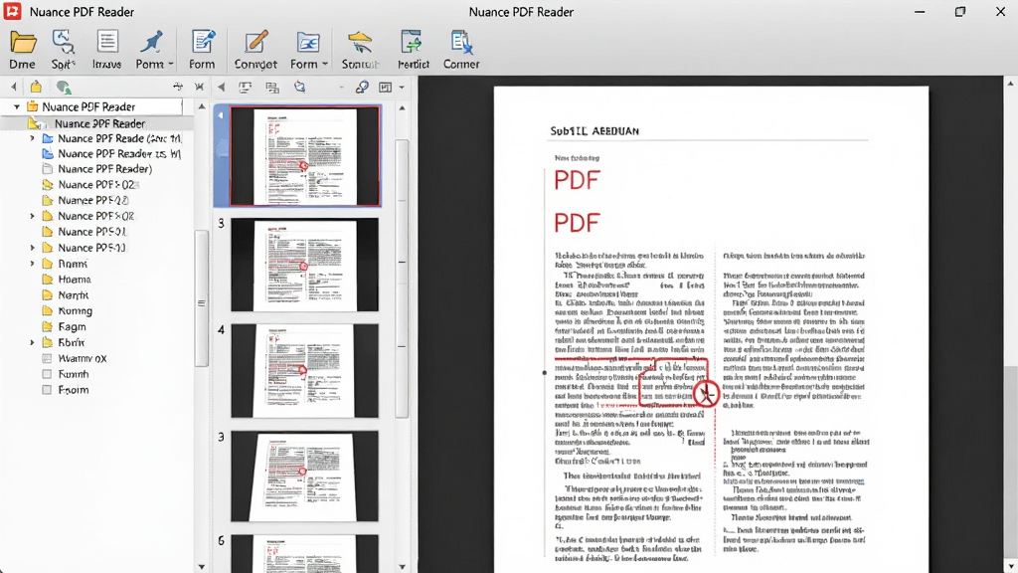The height and width of the screenshot is (573, 1018).
Task: Click the back arrow above the tree
Action: point(14,87)
